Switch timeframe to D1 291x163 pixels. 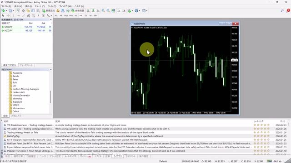coord(86,16)
